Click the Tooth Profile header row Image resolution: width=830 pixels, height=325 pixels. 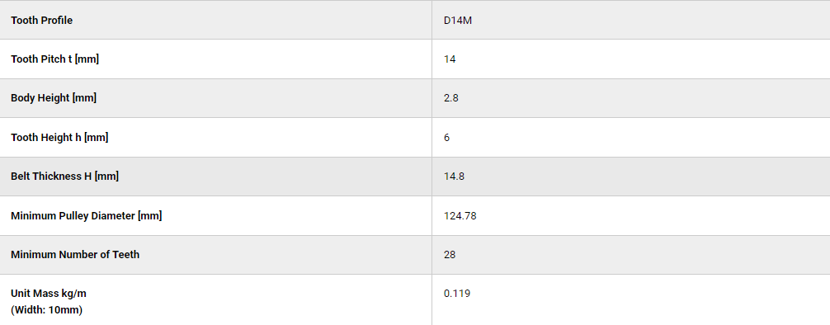[x=415, y=20]
